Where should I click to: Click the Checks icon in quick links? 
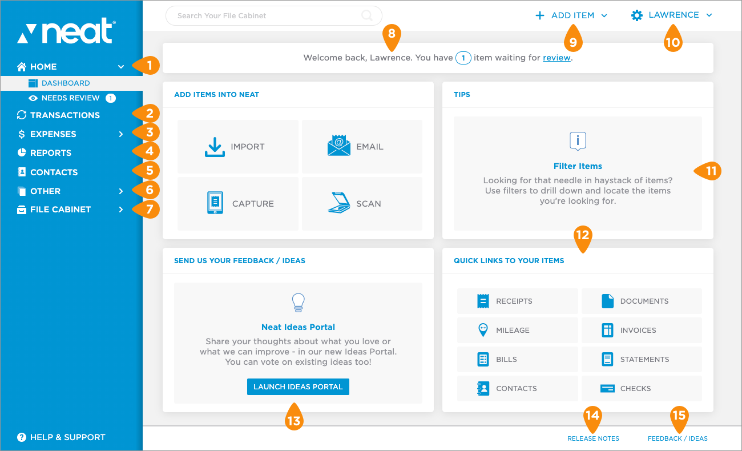tap(607, 388)
